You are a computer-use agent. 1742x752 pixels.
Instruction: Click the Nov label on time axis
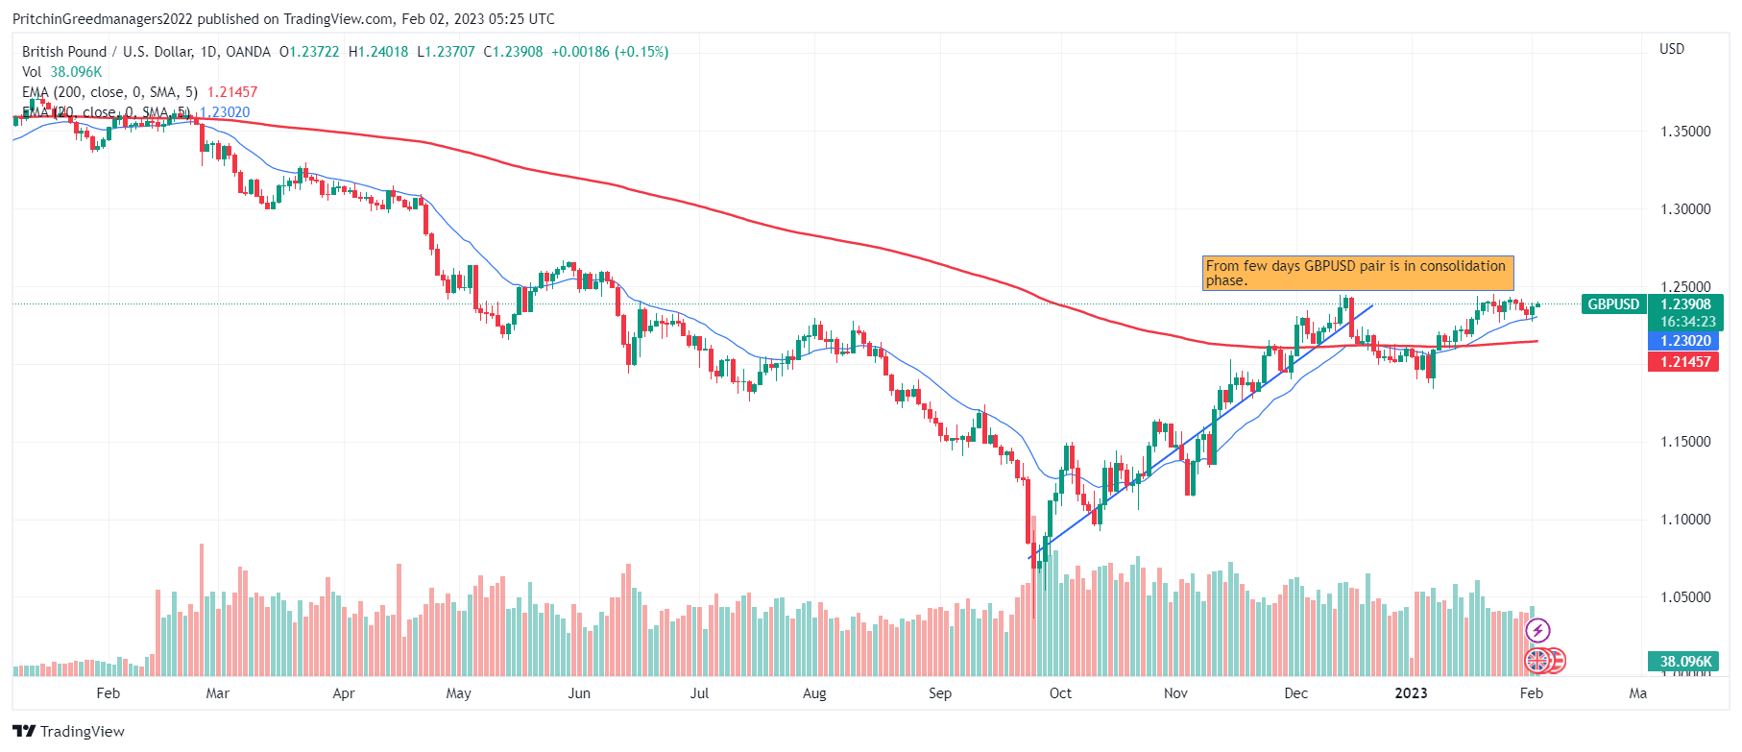[x=1175, y=693]
